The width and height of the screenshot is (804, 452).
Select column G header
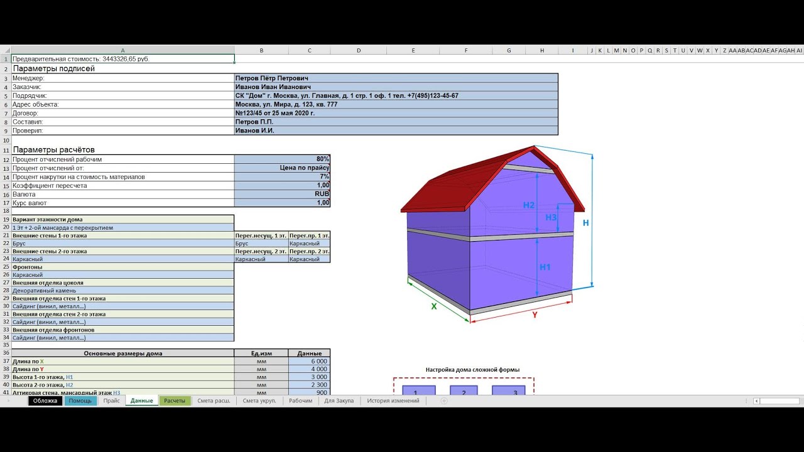(x=509, y=50)
